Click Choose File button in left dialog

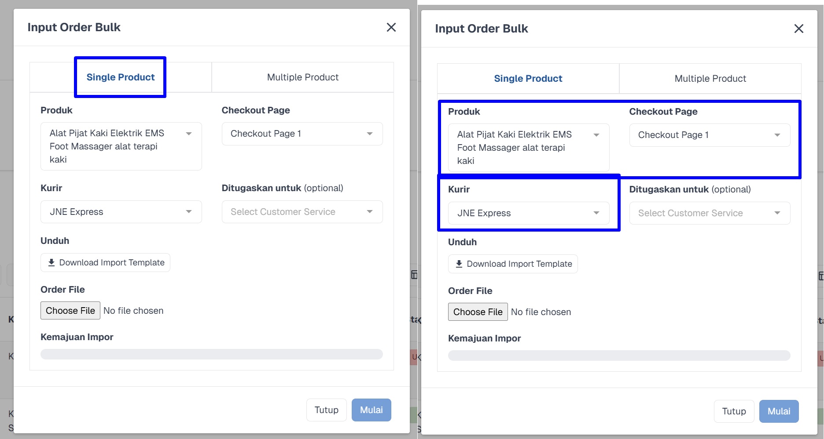coord(70,311)
